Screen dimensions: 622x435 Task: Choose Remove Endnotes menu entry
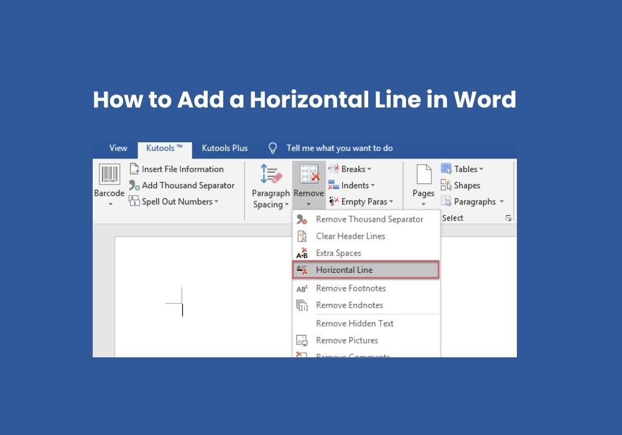[x=366, y=306]
